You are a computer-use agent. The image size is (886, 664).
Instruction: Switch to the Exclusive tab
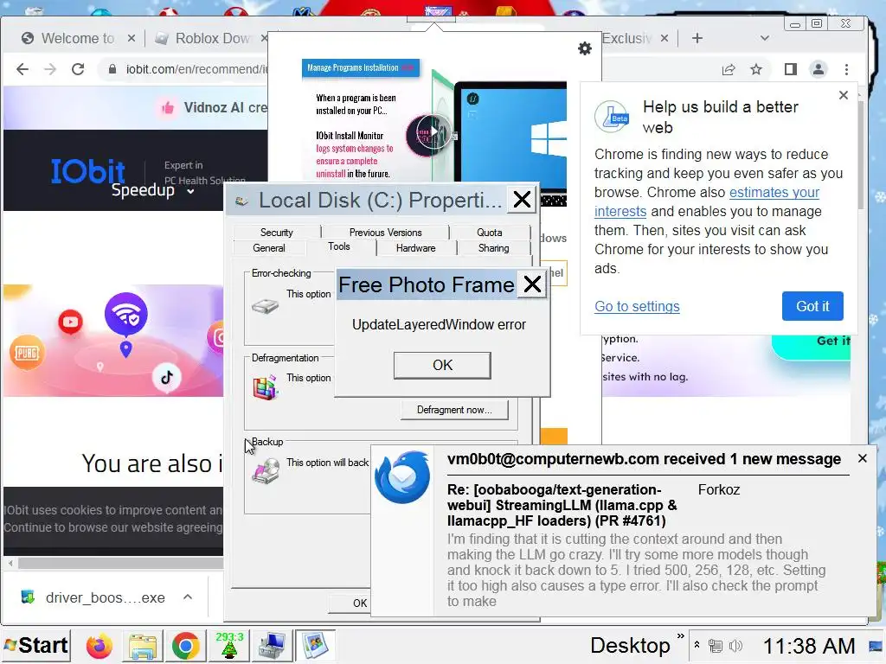tap(626, 38)
